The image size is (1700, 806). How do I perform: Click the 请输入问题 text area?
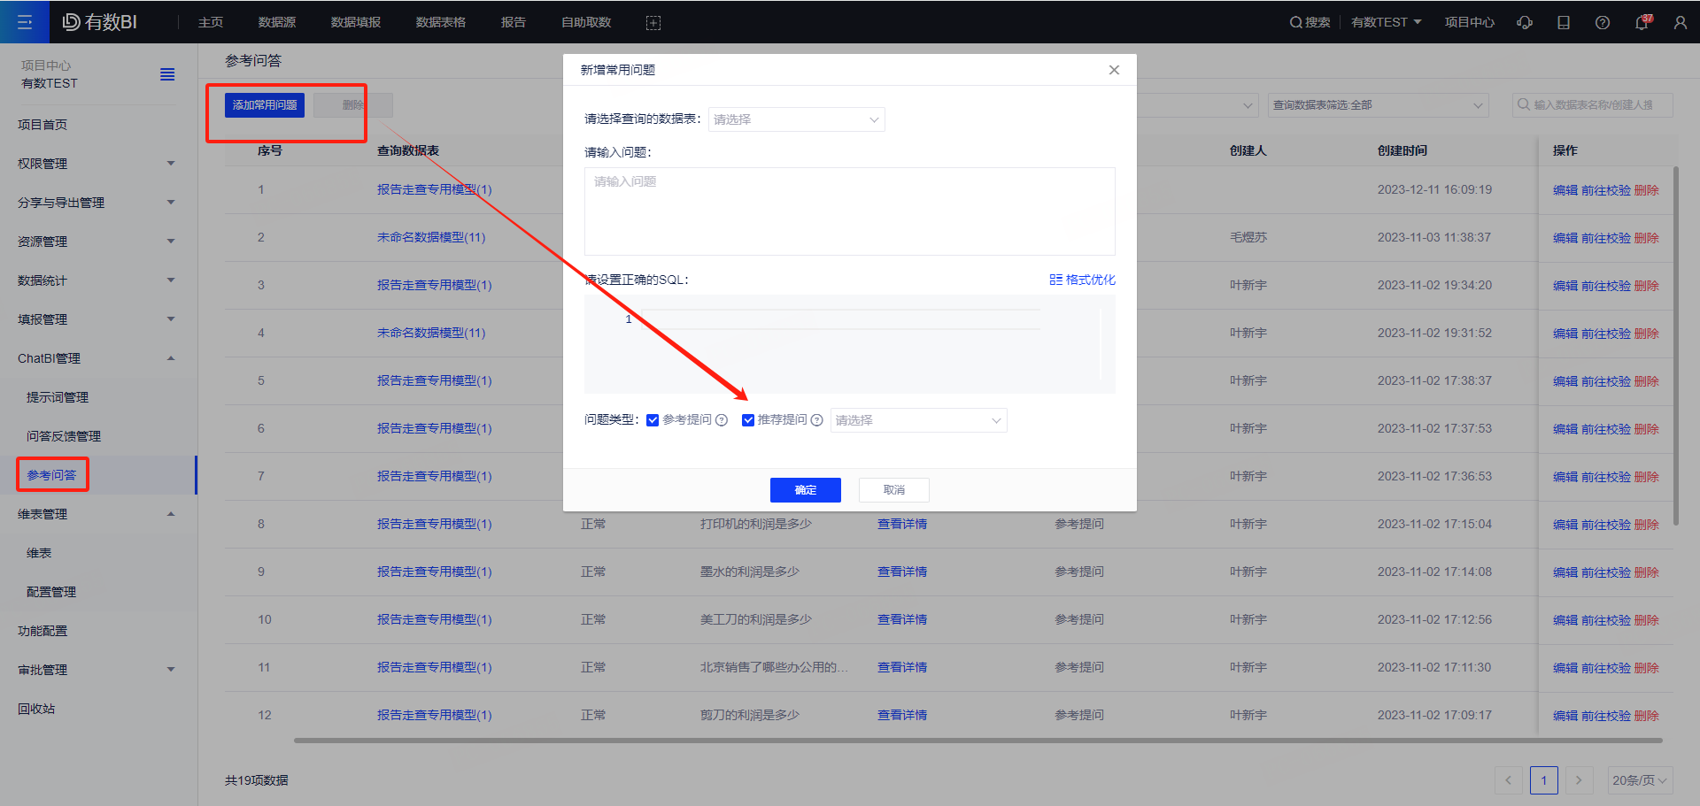(849, 211)
